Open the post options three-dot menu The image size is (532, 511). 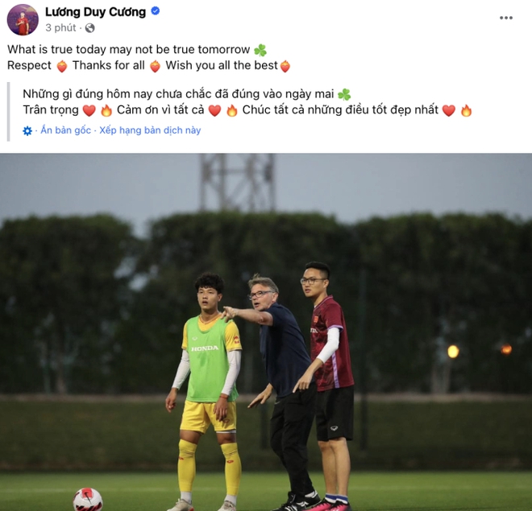[x=506, y=16]
